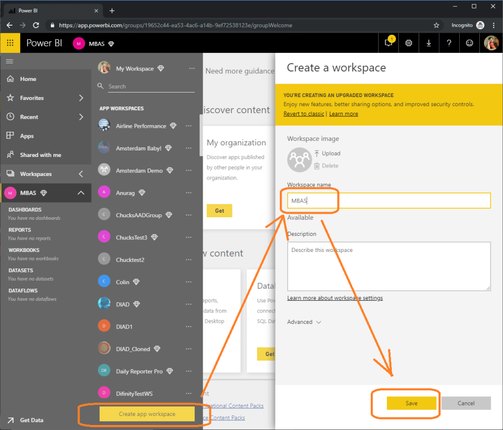Expand the Favorites flyout arrow
The width and height of the screenshot is (503, 430).
pyautogui.click(x=81, y=98)
